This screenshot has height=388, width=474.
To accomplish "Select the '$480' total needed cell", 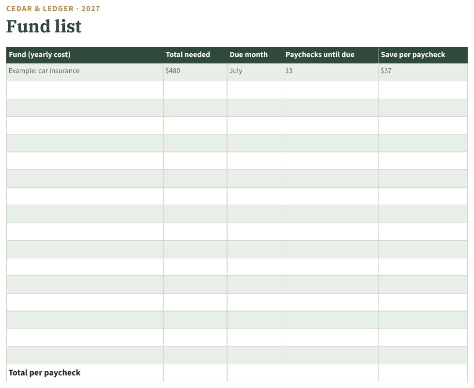I will [x=195, y=72].
